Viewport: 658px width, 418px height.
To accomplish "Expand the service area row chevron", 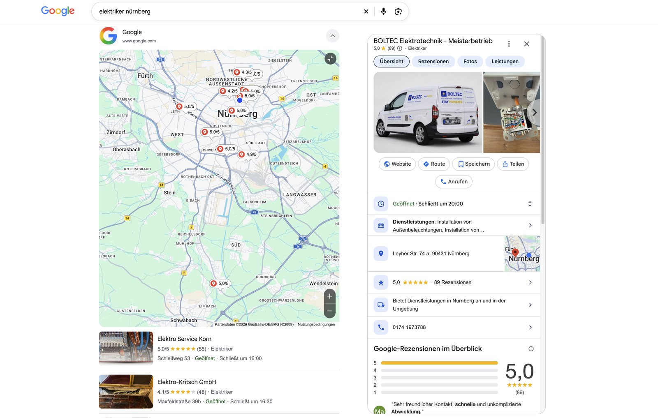I will click(530, 305).
